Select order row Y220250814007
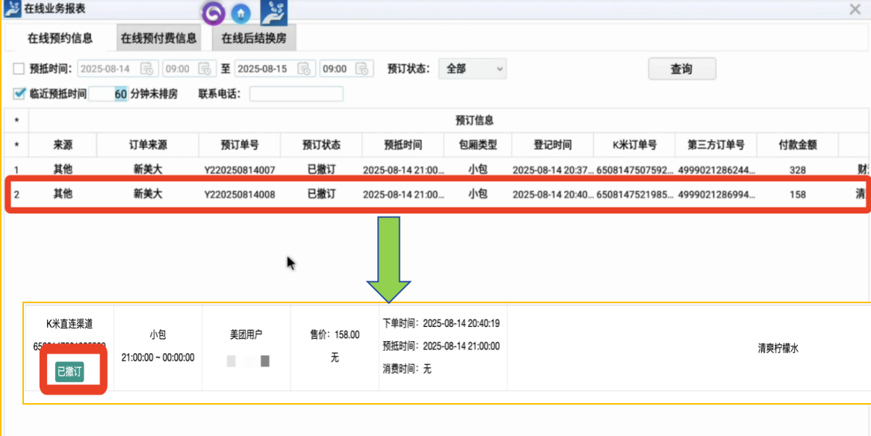 click(x=239, y=170)
